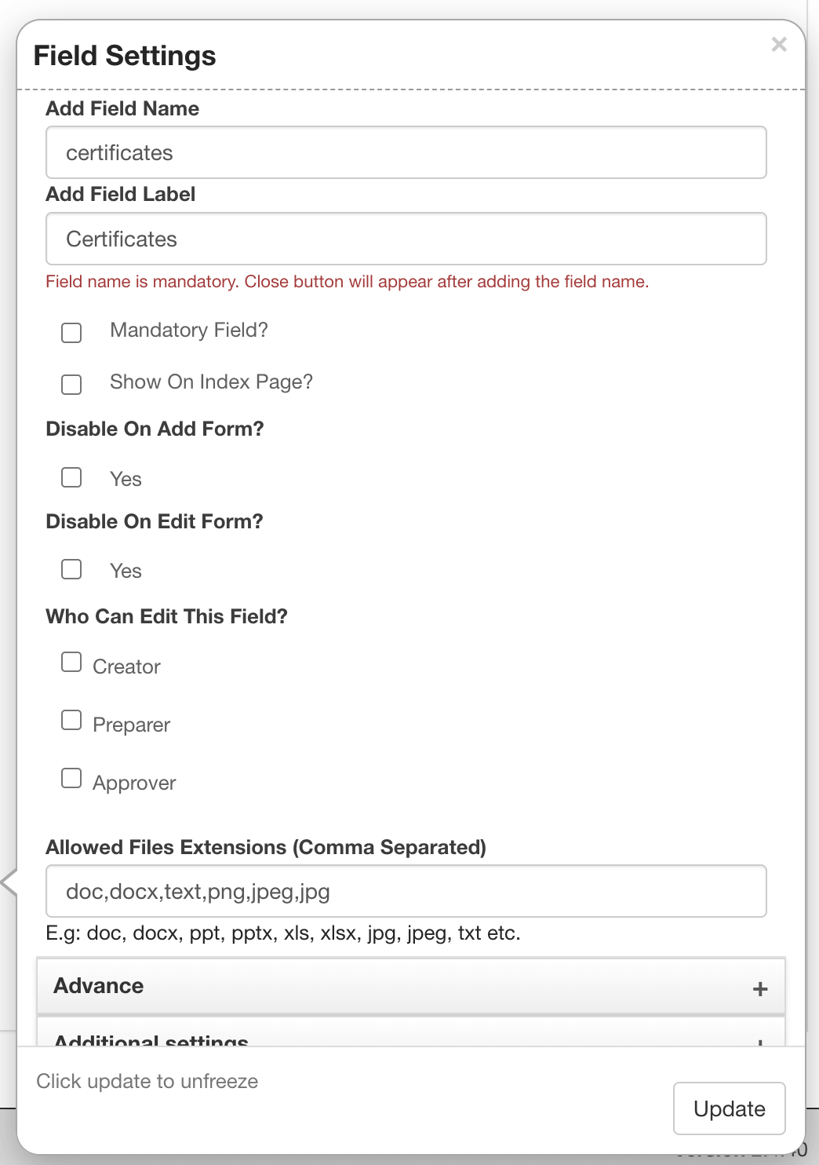Close the Field Settings dialog with X
819x1165 pixels.
[x=779, y=45]
